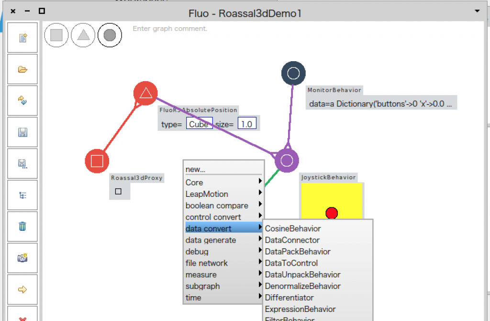The height and width of the screenshot is (321, 490).
Task: Save the graph with the floppy icon
Action: tap(22, 132)
